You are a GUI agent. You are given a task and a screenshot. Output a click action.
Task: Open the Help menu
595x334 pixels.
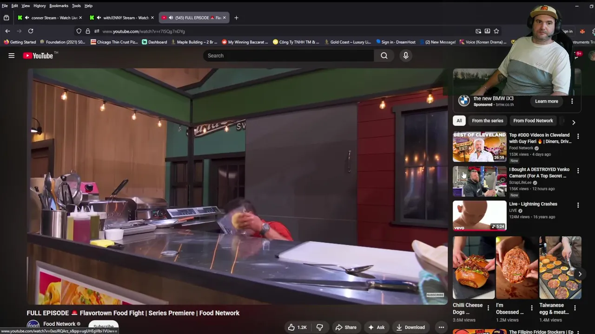point(88,6)
